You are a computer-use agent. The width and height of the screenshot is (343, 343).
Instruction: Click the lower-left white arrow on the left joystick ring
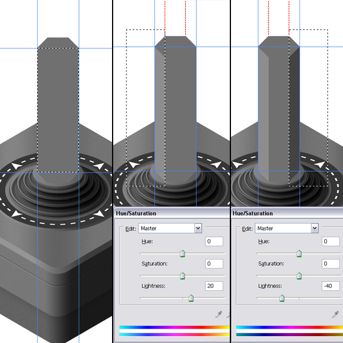17,214
